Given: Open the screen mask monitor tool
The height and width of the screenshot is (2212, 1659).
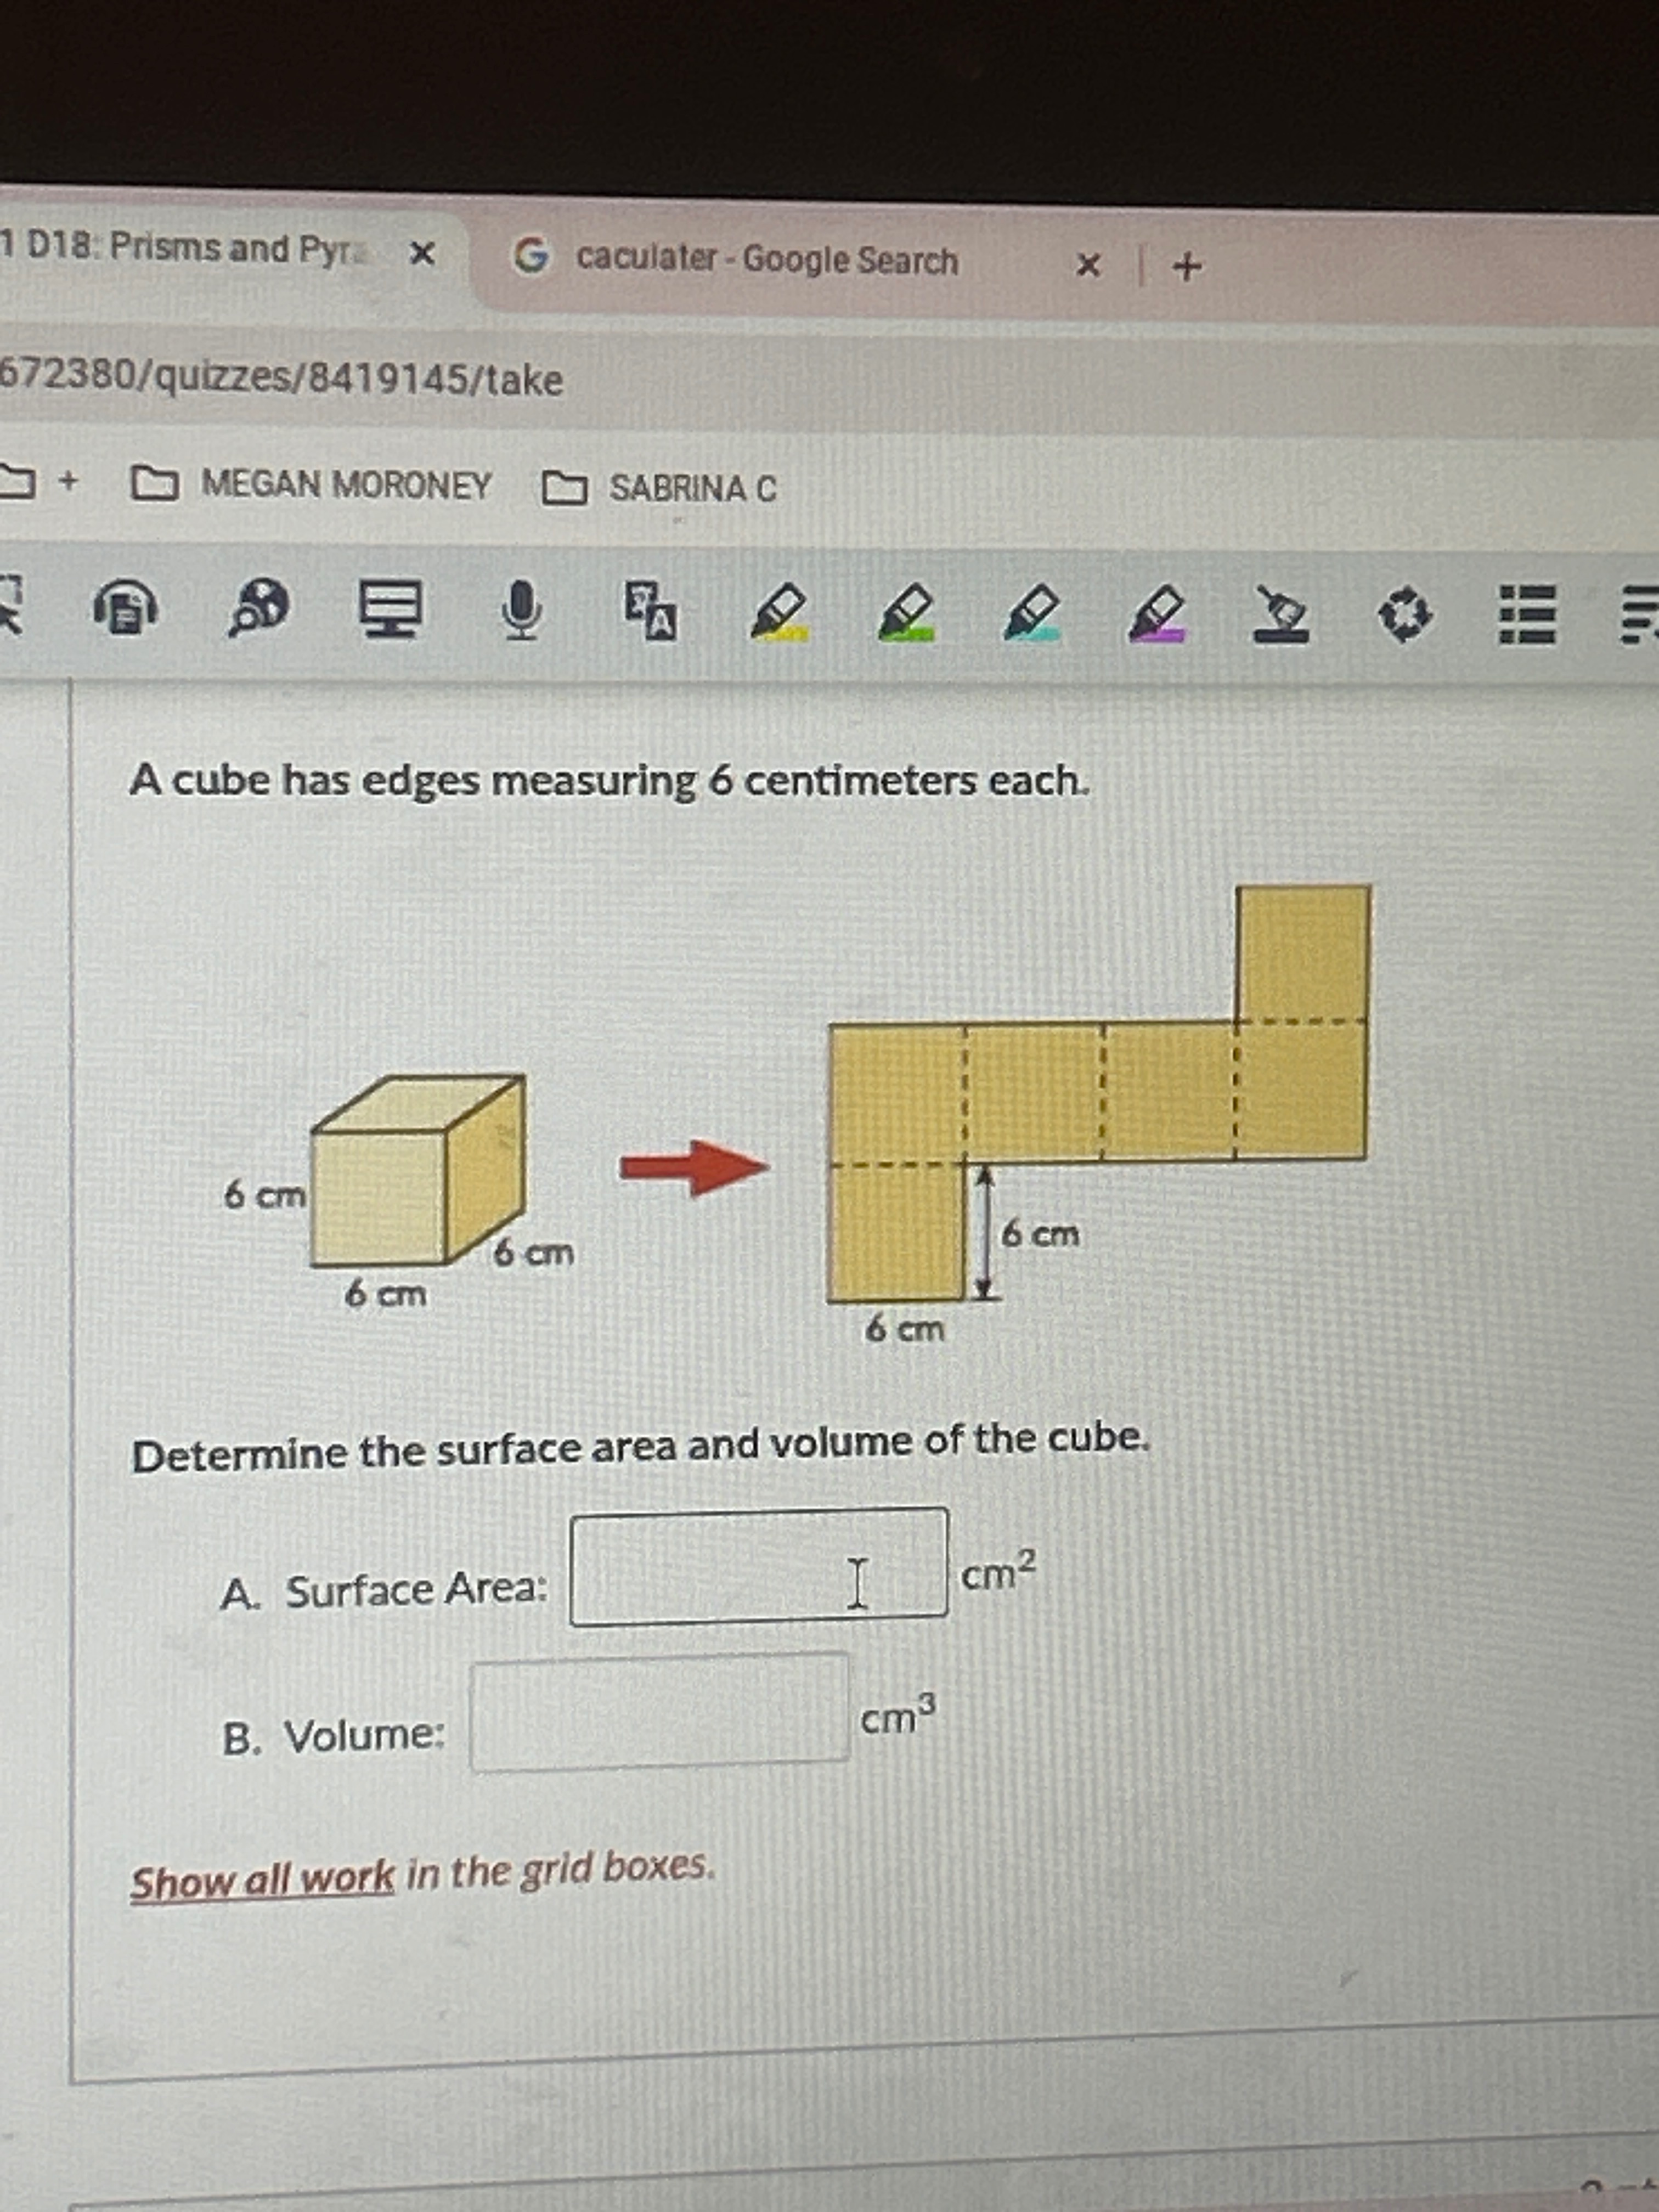Looking at the screenshot, I should (391, 609).
